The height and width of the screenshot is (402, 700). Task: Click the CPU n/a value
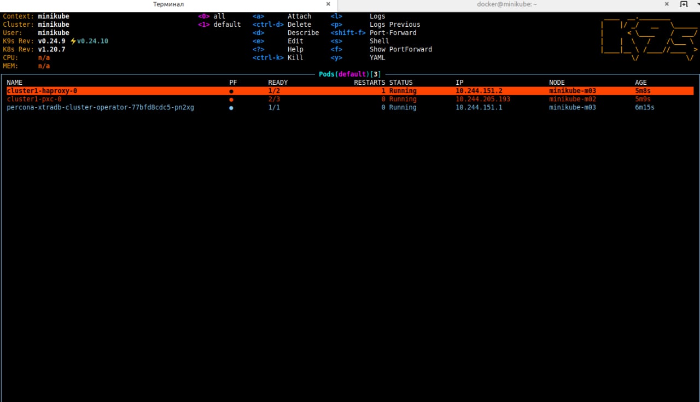coord(44,57)
